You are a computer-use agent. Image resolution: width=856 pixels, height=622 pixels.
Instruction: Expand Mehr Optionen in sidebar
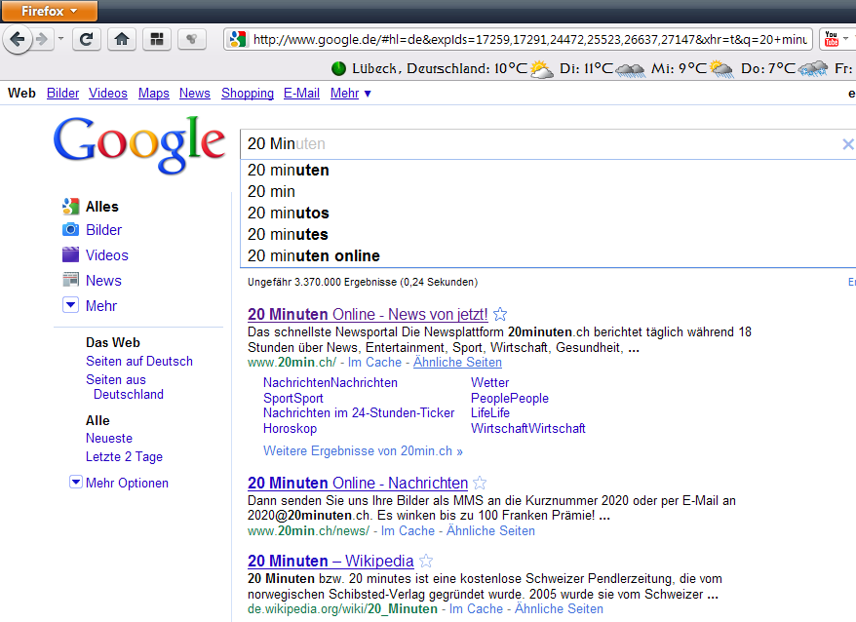pos(119,483)
